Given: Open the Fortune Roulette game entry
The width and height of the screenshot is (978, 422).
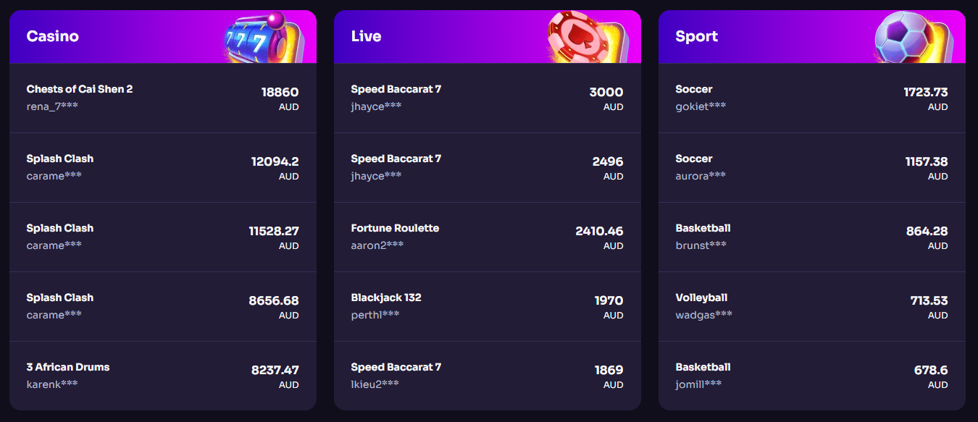Looking at the screenshot, I should (x=488, y=236).
